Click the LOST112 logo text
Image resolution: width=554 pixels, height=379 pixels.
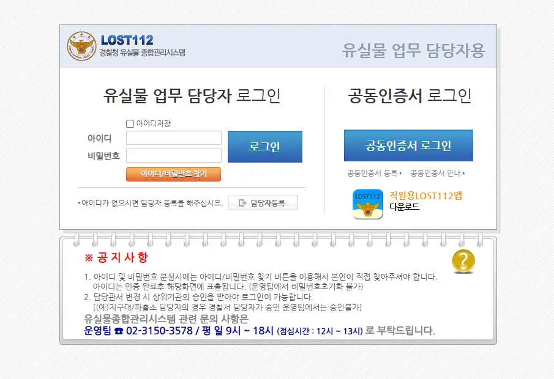pos(127,40)
